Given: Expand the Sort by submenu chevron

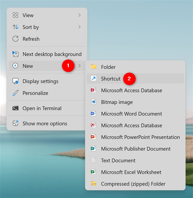Looking at the screenshot, I should pyautogui.click(x=80, y=27).
